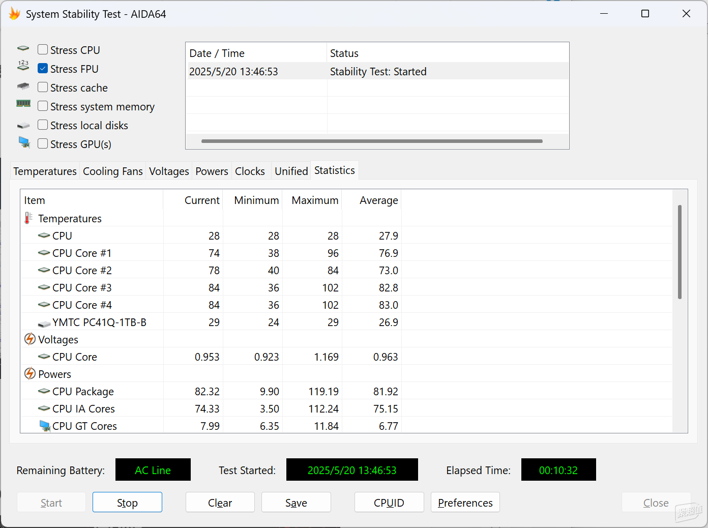The height and width of the screenshot is (528, 708).
Task: Click the monitor icon beside Stress GPU(s)
Action: (24, 142)
